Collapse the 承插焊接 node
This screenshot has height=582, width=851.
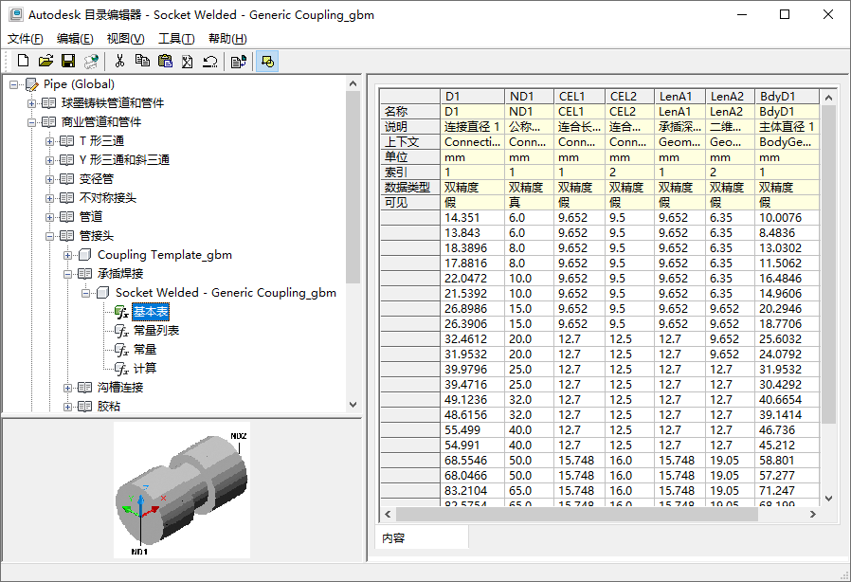[x=67, y=274]
